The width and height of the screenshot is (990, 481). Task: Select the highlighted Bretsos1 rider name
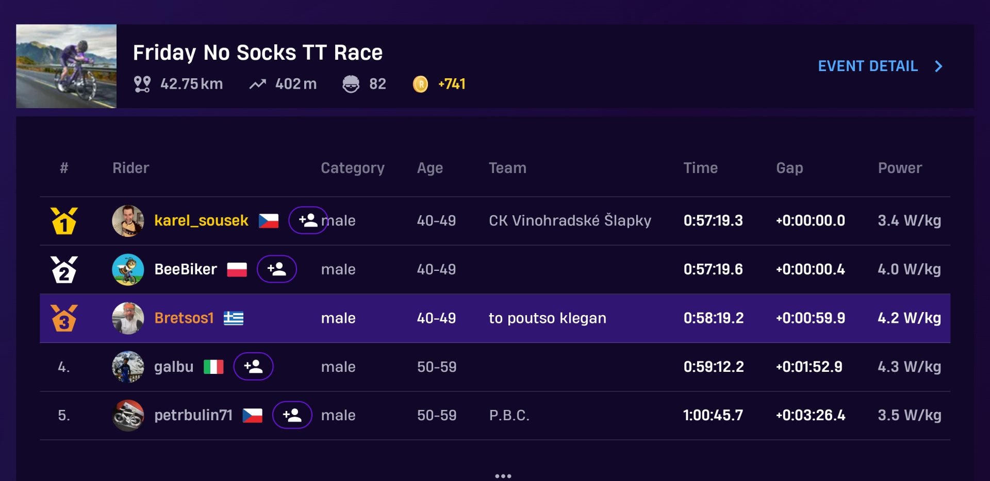(x=184, y=318)
